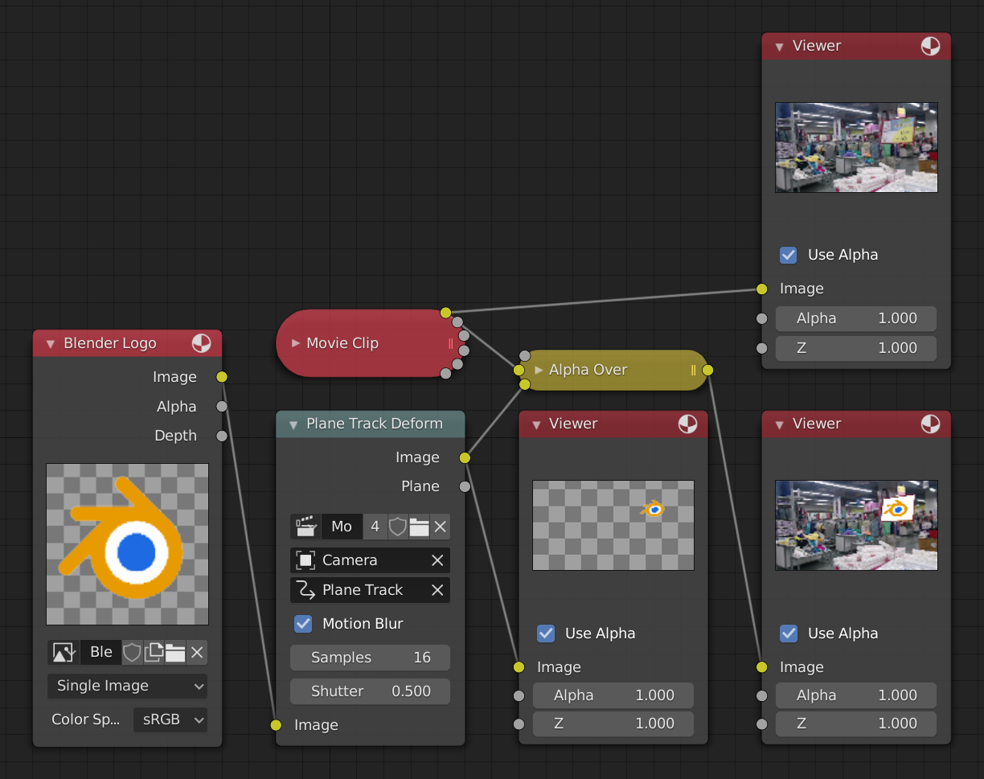Open a new image via the folder icon on Blender Logo
Image resolution: width=984 pixels, height=779 pixels.
pos(175,652)
